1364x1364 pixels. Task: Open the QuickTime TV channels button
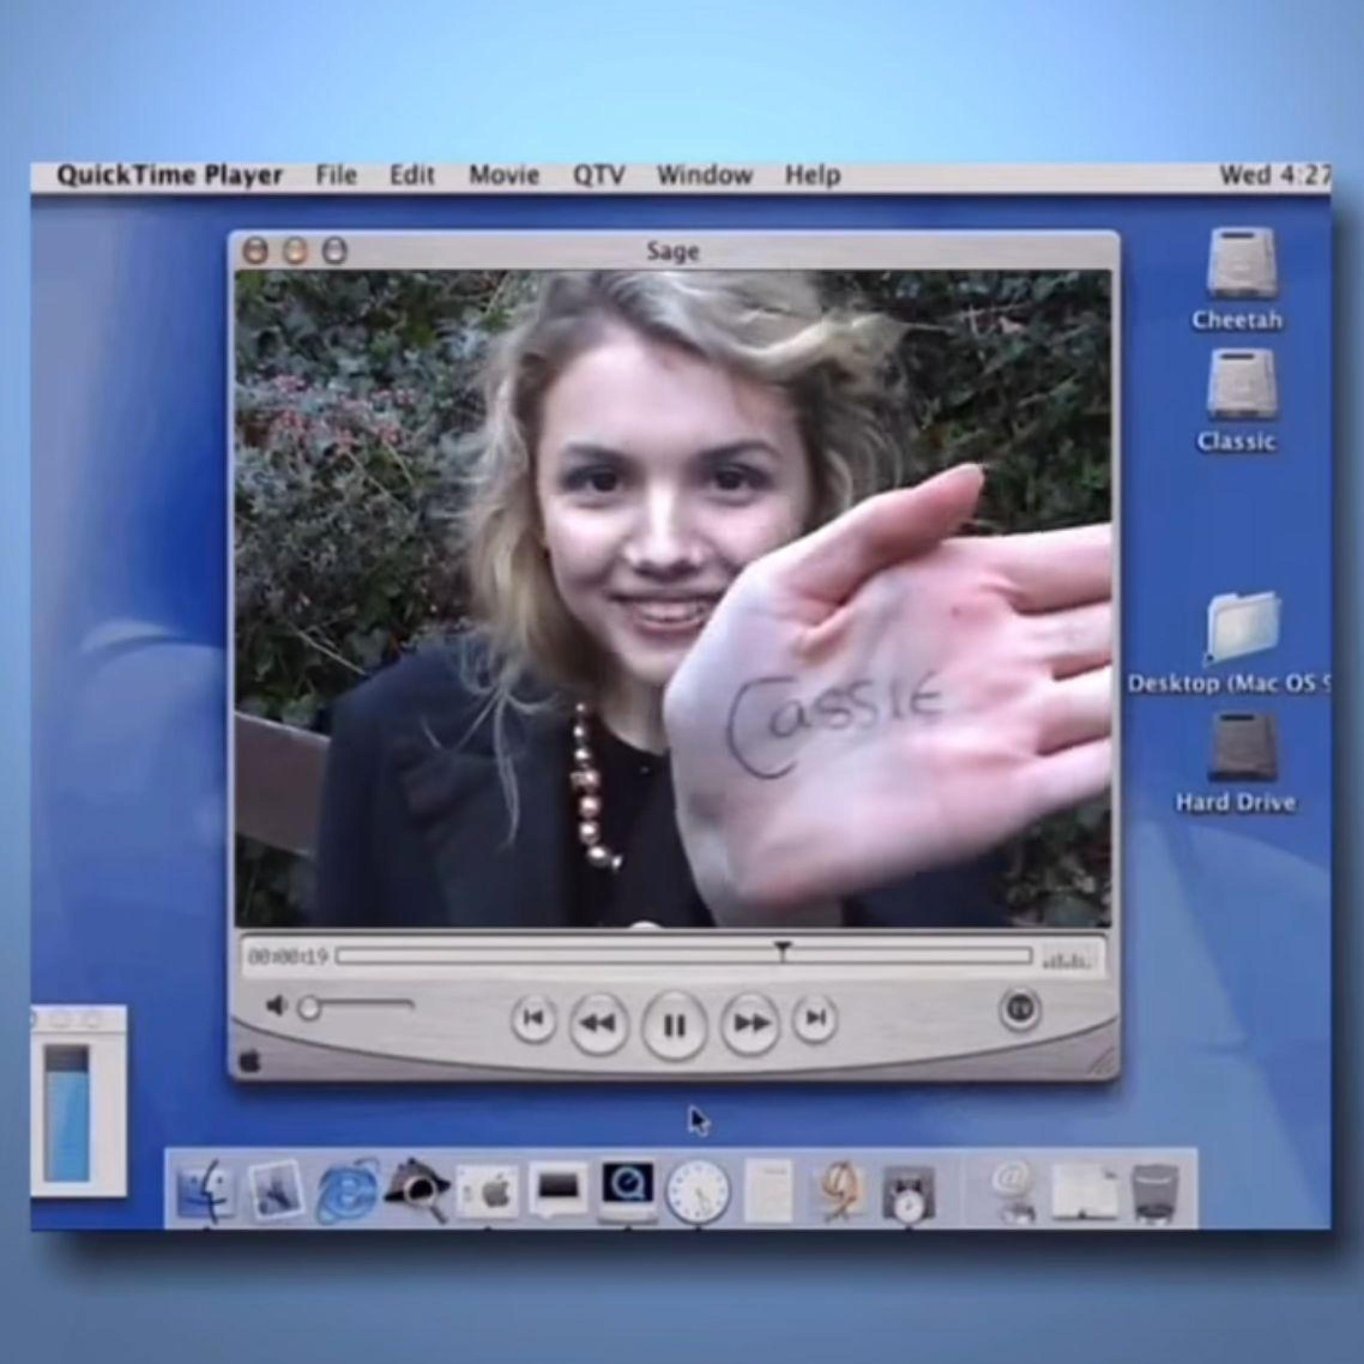tap(1019, 1009)
